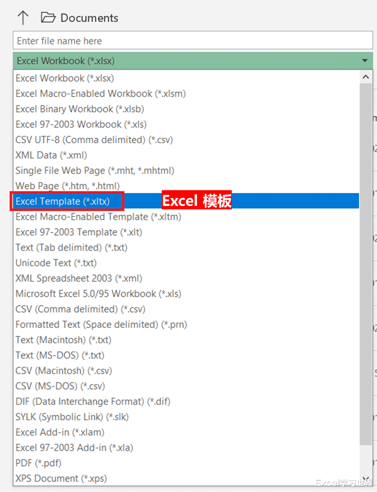Click the Documents location label
This screenshot has height=492, width=377.
click(89, 18)
